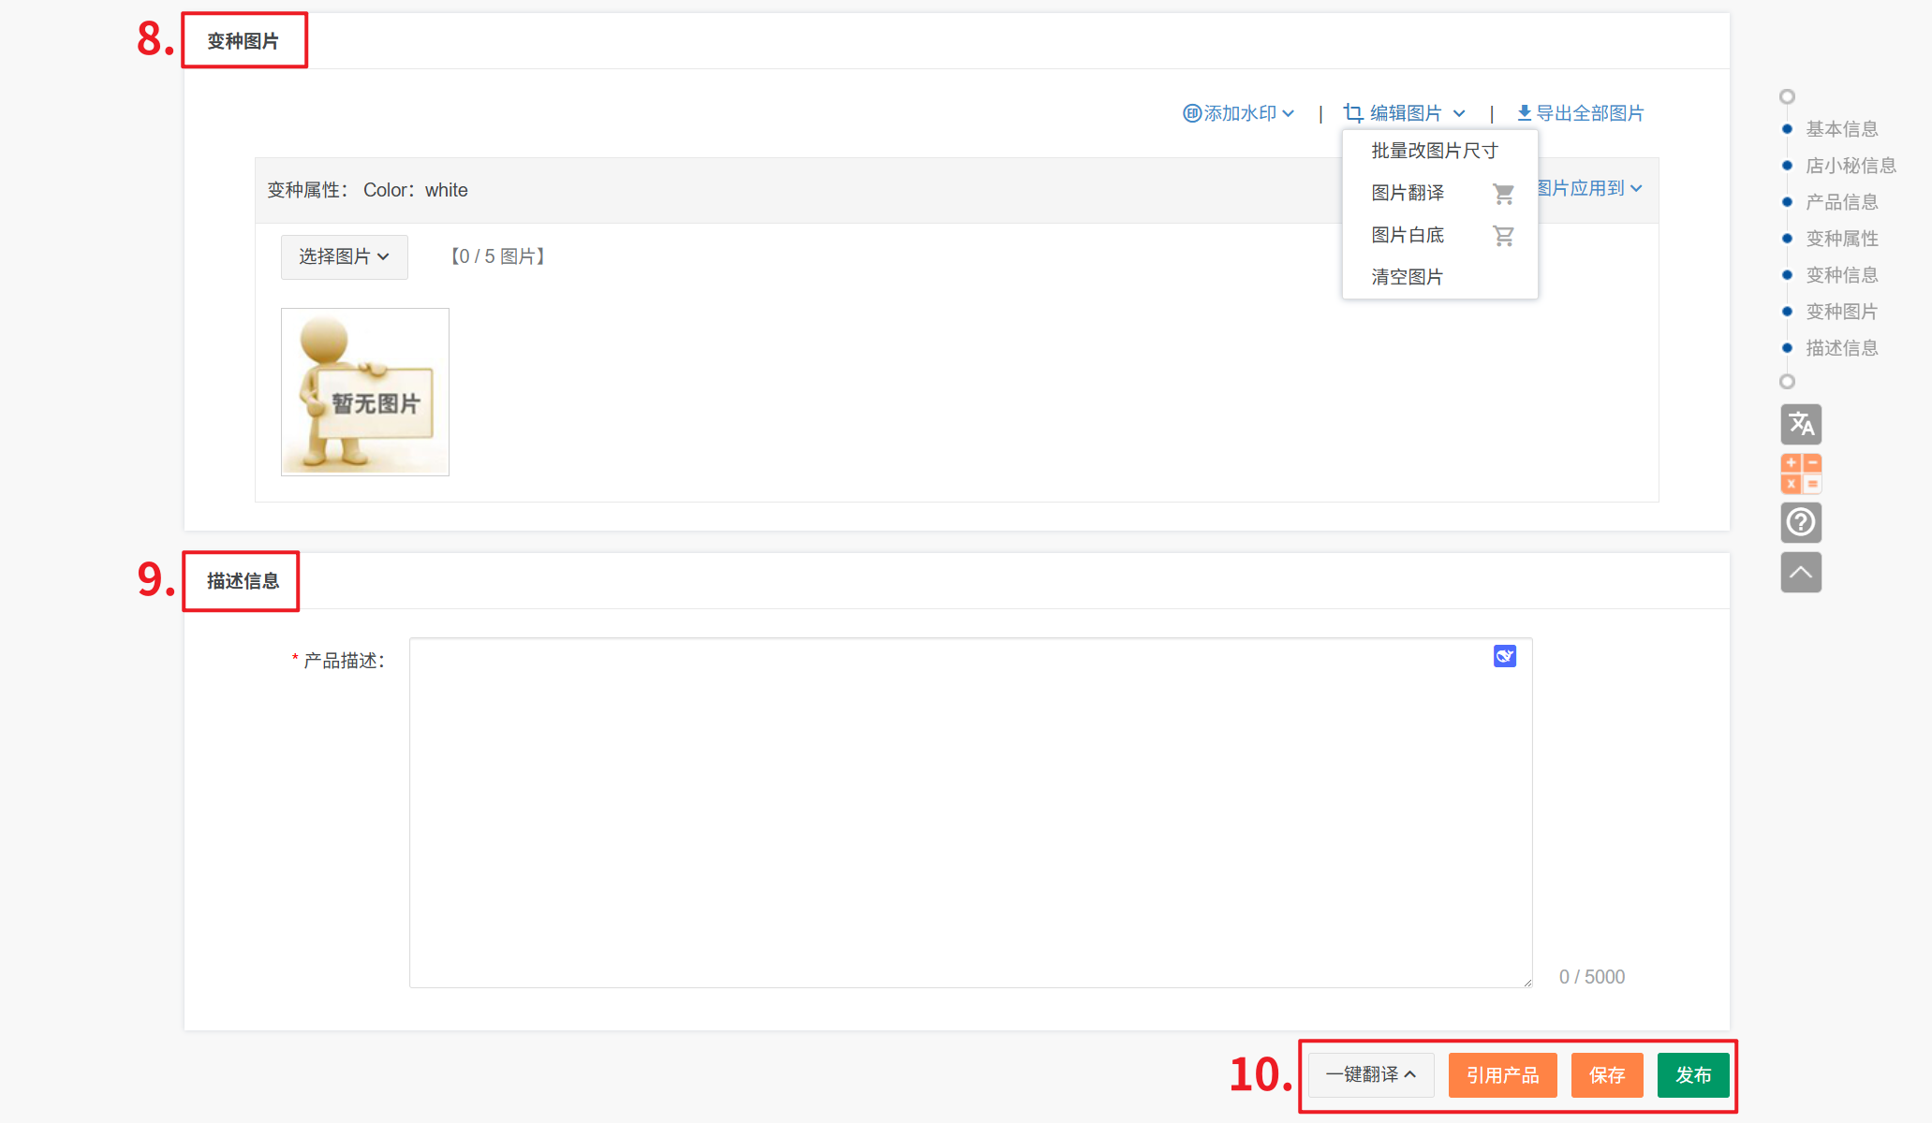The image size is (1932, 1123).
Task: Open the 选择图片 dropdown
Action: [x=344, y=256]
